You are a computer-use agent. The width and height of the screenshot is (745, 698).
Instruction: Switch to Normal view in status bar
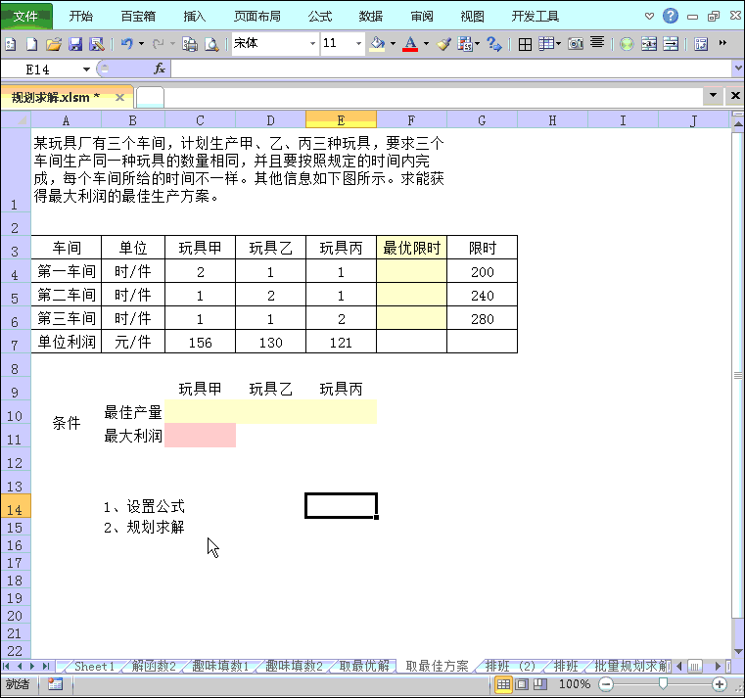click(503, 684)
